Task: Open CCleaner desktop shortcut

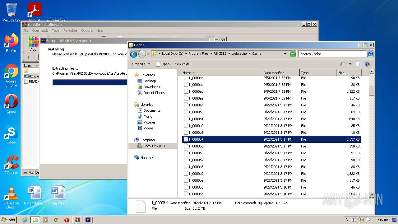Action: pyautogui.click(x=11, y=165)
